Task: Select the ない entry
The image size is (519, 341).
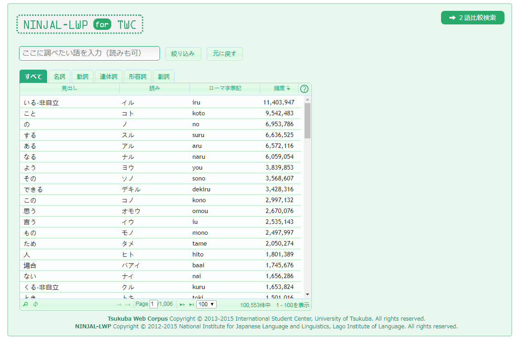Action: point(160,276)
